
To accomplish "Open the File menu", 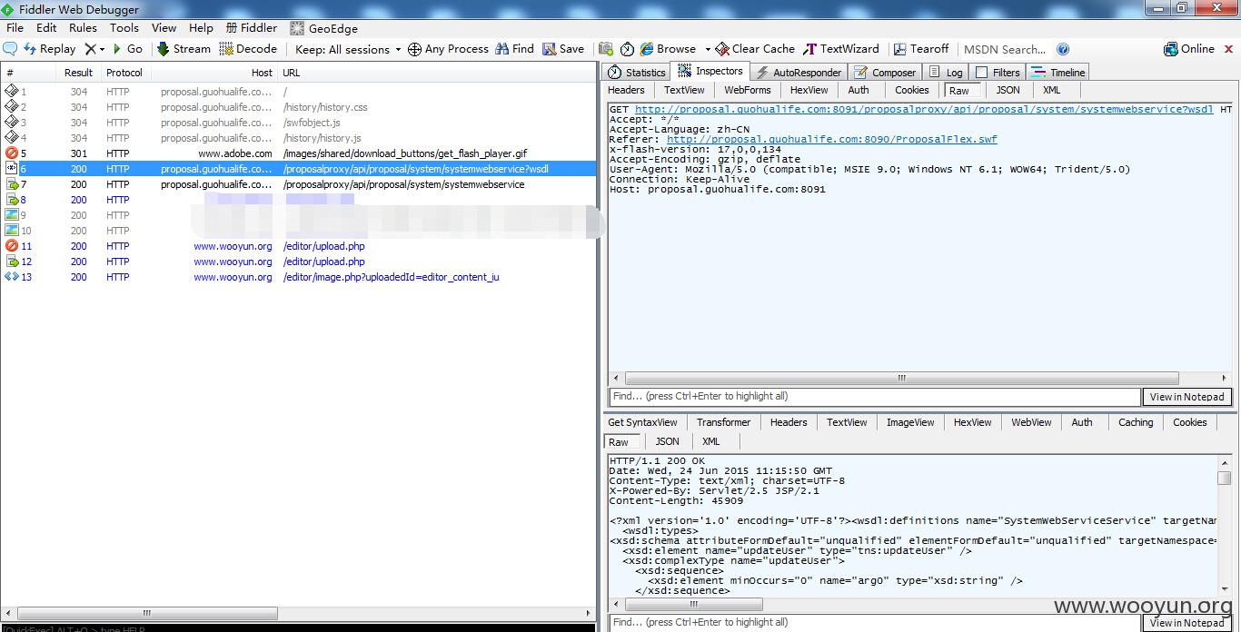I will (15, 28).
